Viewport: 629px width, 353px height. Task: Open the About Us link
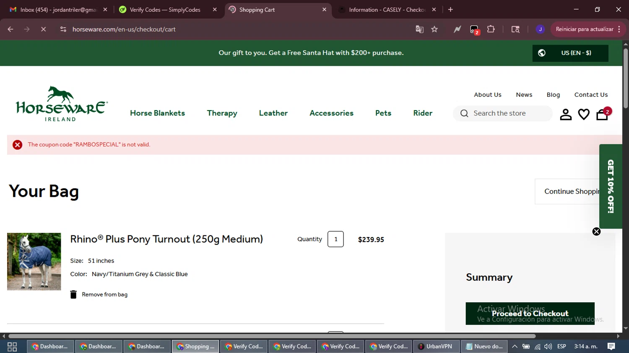point(488,95)
